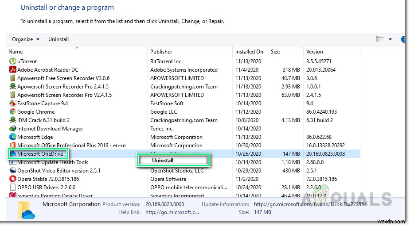Click the Microsoft Office Professional Plus icon
The height and width of the screenshot is (226, 410).
coord(12,146)
